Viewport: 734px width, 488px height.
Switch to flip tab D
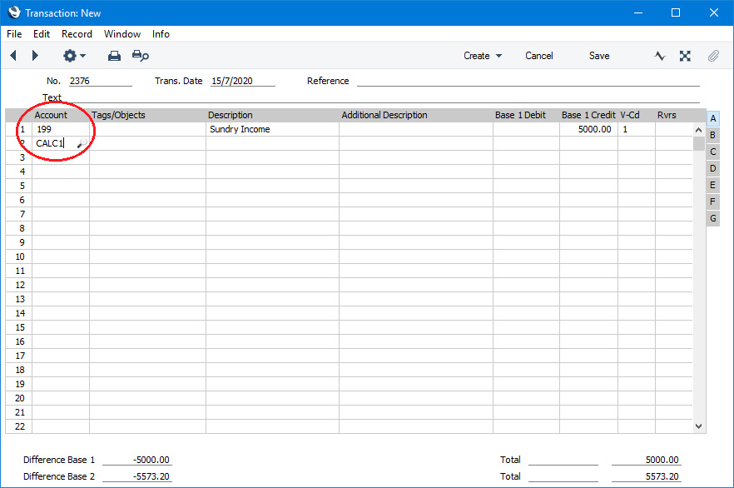712,168
